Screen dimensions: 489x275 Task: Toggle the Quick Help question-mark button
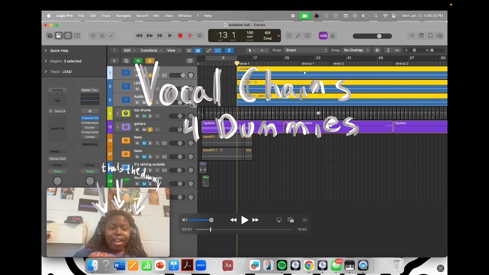point(68,36)
